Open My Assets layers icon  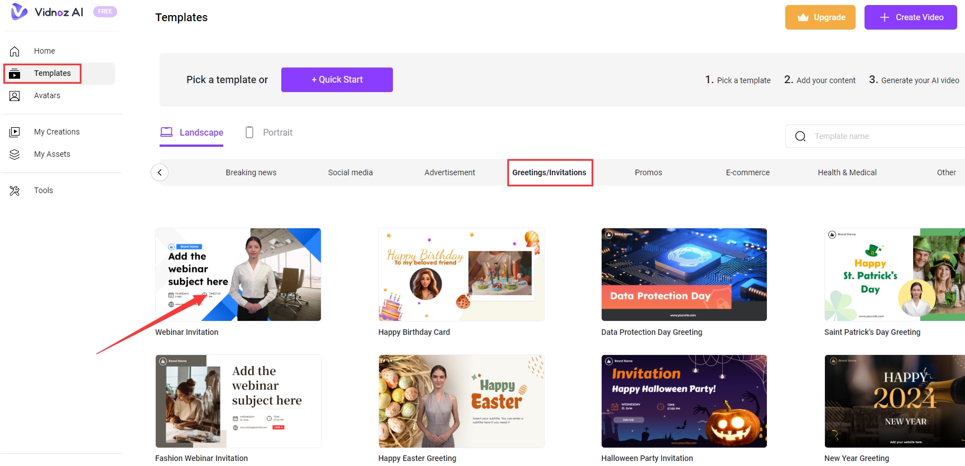click(x=15, y=155)
